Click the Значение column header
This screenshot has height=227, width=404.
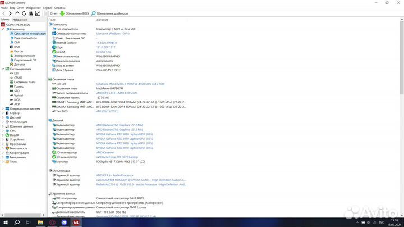tap(102, 20)
